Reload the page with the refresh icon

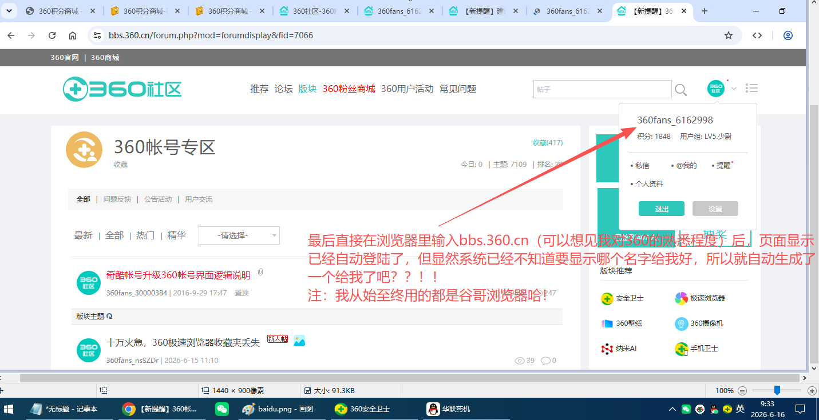click(52, 35)
